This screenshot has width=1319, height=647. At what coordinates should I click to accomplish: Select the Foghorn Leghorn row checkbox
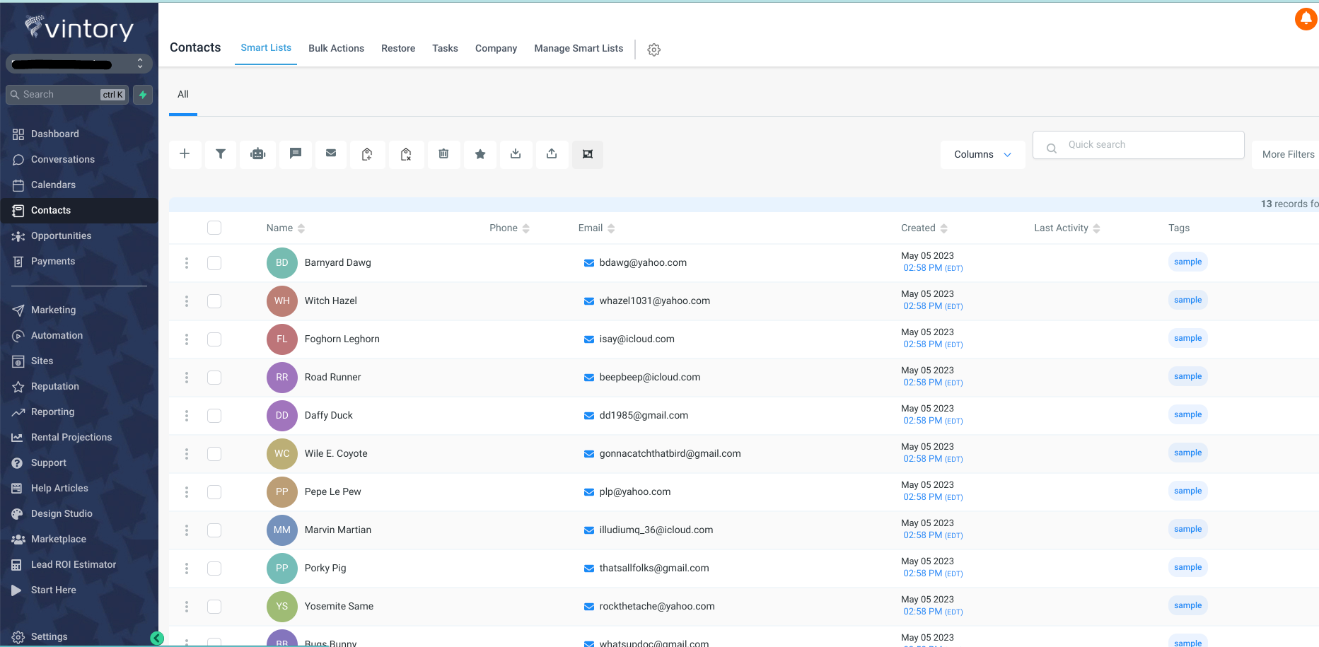click(214, 339)
